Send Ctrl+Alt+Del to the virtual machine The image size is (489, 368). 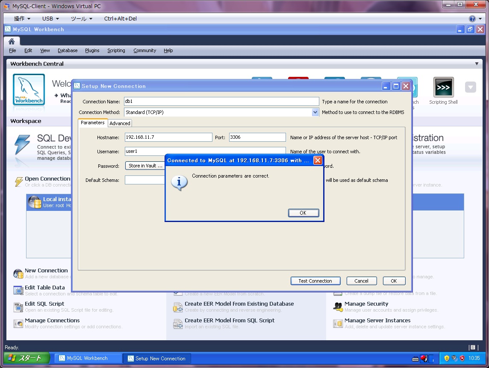coord(121,19)
